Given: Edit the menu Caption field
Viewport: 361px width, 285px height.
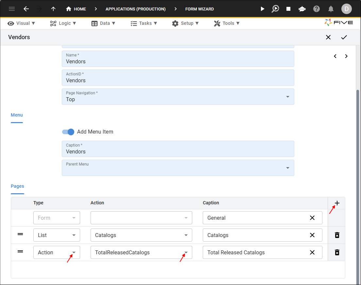Looking at the screenshot, I should (178, 149).
